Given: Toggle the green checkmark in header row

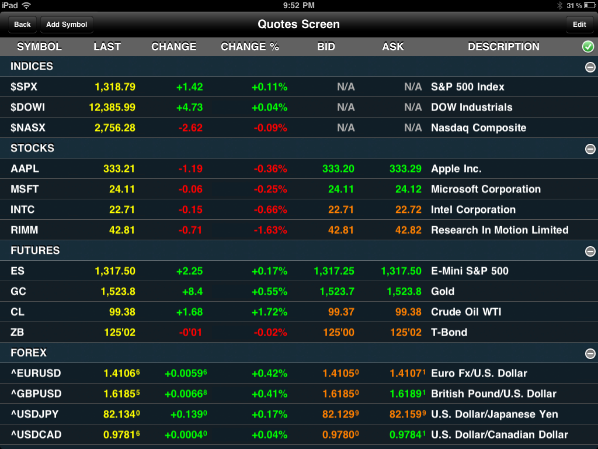Looking at the screenshot, I should pos(588,47).
